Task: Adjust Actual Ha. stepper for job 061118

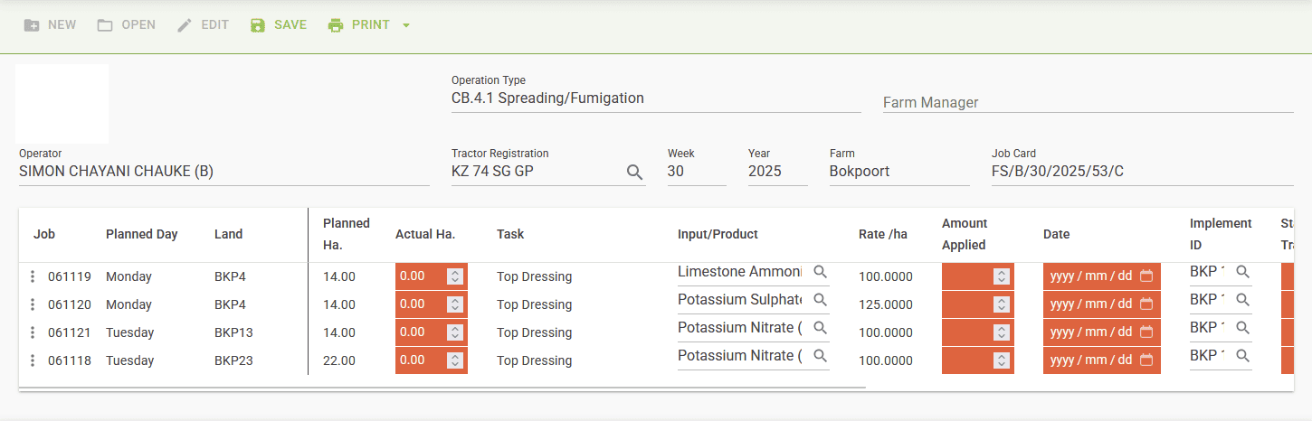Action: (x=455, y=360)
